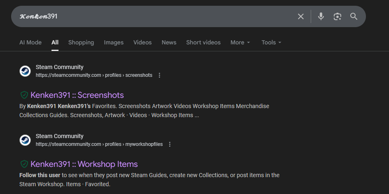Click the Steam favicon on the Screenshots result
Viewport: 389px width, 194px height.
click(25, 71)
